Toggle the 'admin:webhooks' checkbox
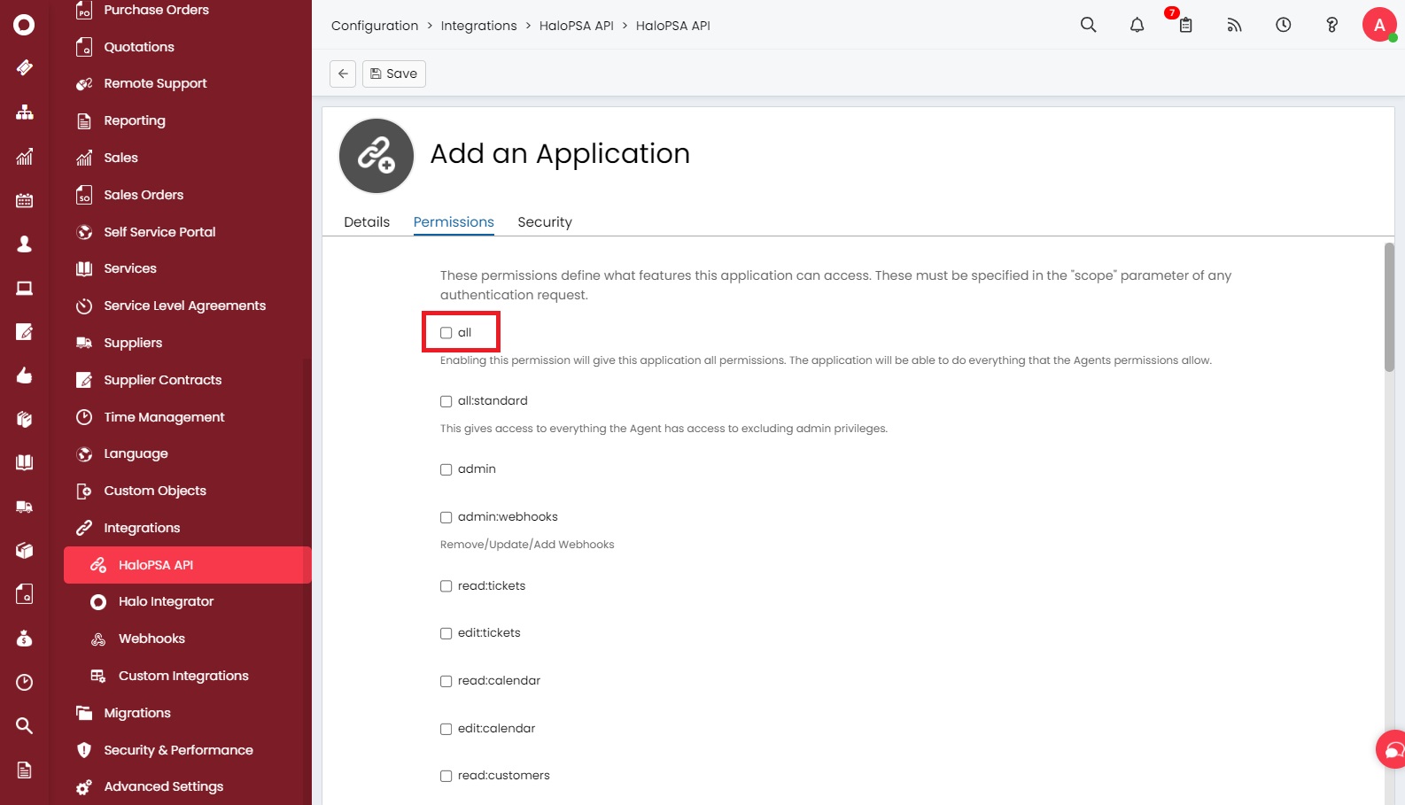This screenshot has height=805, width=1405. (x=446, y=517)
